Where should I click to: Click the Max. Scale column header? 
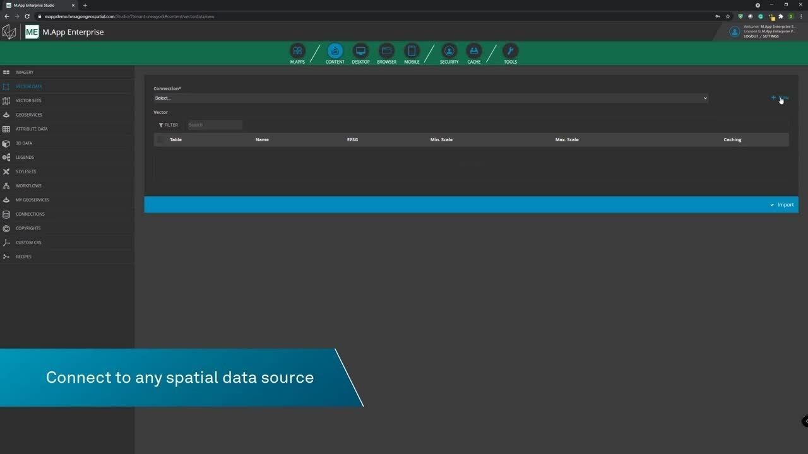point(567,139)
